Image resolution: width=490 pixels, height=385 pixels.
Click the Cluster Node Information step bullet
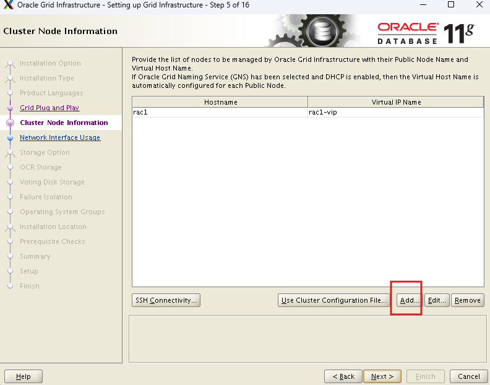pyautogui.click(x=10, y=123)
